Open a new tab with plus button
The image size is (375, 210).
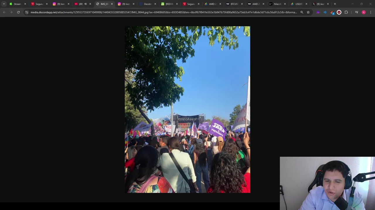coord(335,4)
